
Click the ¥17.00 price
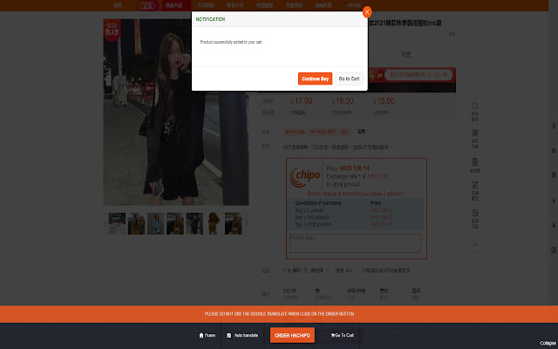302,101
